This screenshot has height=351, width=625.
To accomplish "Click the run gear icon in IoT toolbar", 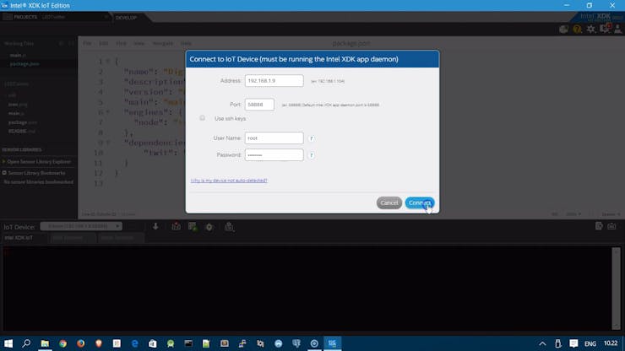I will 209,227.
